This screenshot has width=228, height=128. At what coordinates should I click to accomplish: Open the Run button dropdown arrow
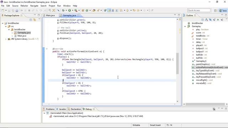[73, 10]
